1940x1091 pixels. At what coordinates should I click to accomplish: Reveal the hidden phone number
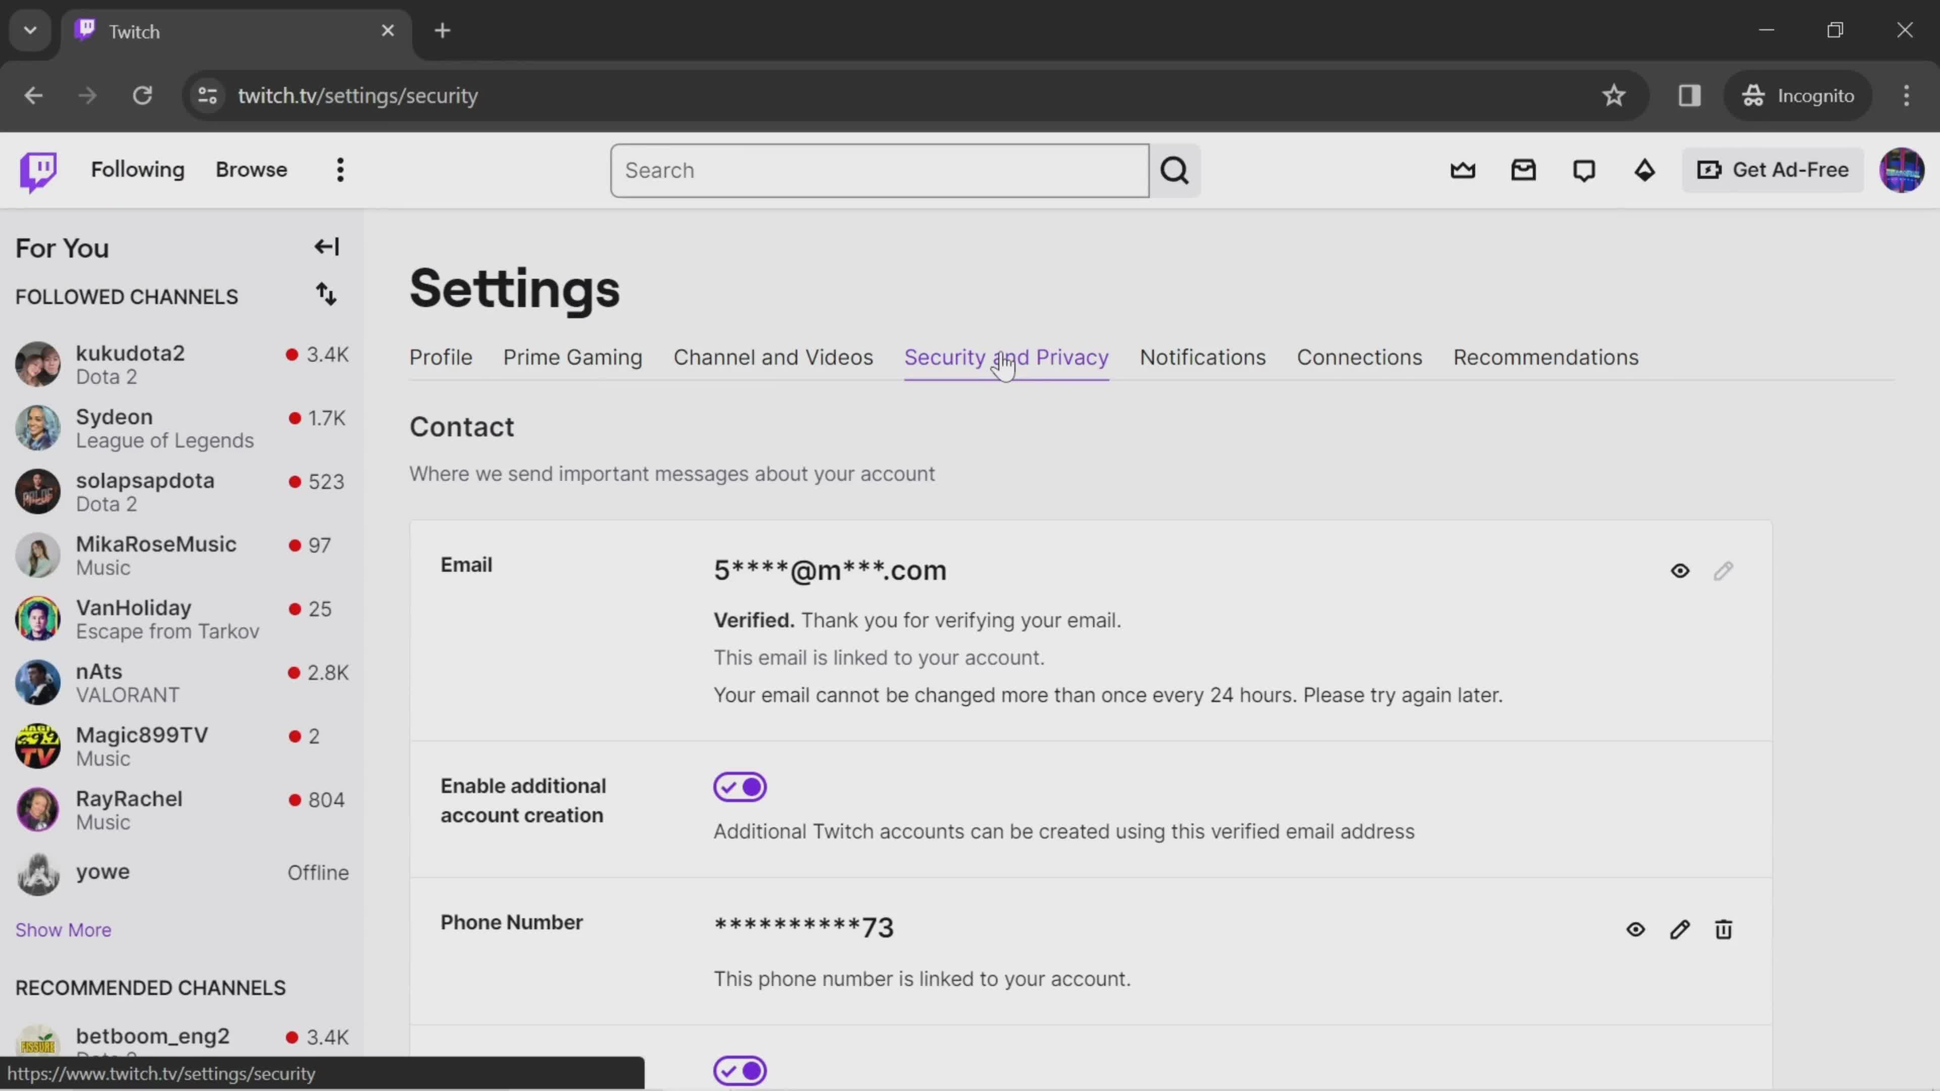click(x=1635, y=930)
